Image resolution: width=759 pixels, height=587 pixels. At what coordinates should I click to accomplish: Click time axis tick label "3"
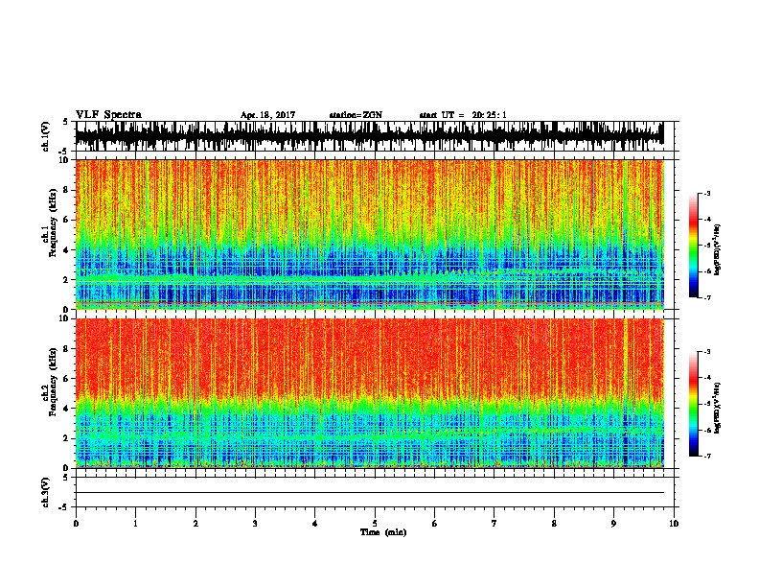click(x=255, y=523)
